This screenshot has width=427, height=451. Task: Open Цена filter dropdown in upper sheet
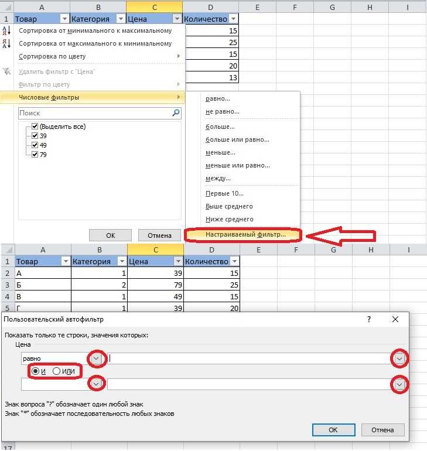point(177,19)
